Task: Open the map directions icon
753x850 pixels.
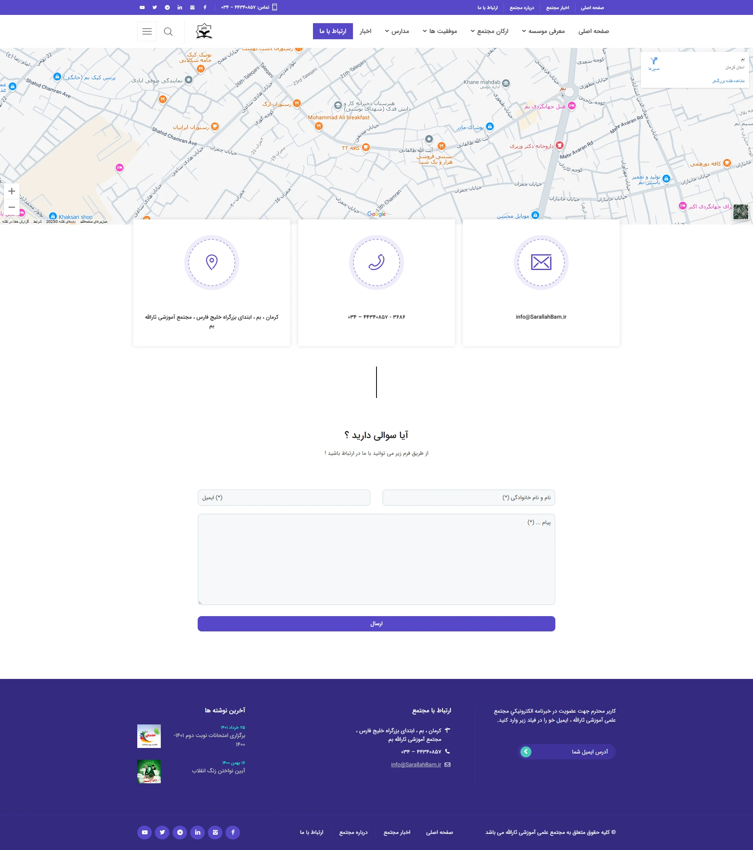Action: pos(654,61)
